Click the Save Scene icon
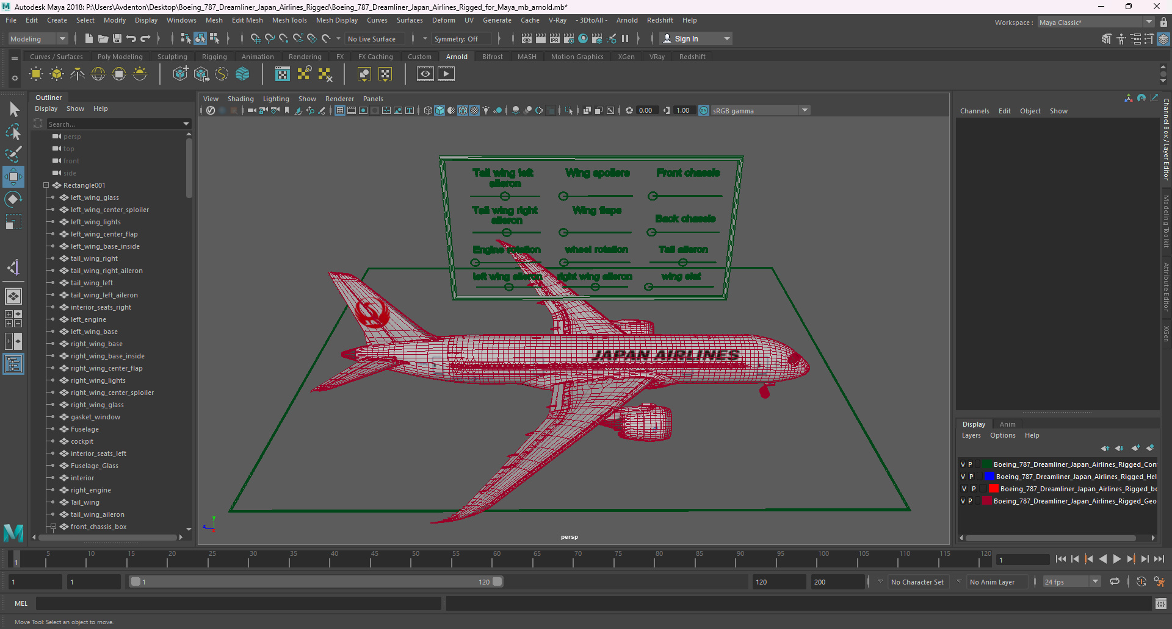The height and width of the screenshot is (629, 1172). [117, 38]
